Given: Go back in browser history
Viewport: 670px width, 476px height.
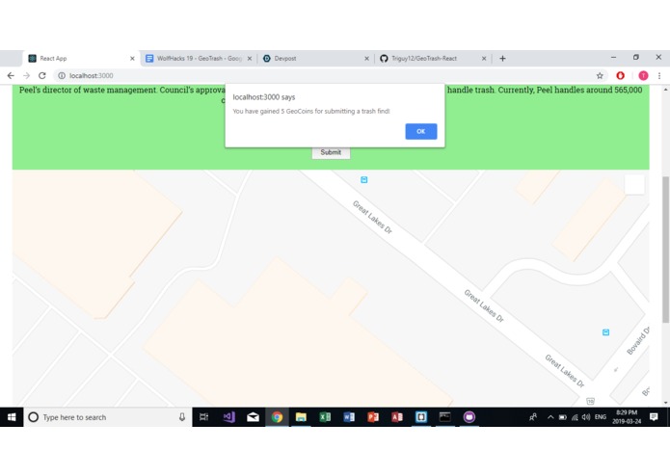Looking at the screenshot, I should 11,75.
